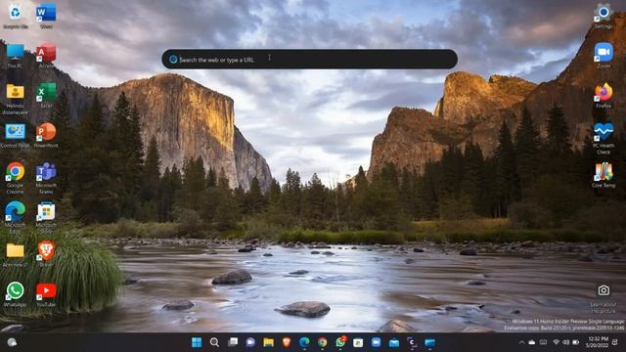626x352 pixels.
Task: Open Microsoft Store desktop shortcut
Action: click(x=46, y=217)
